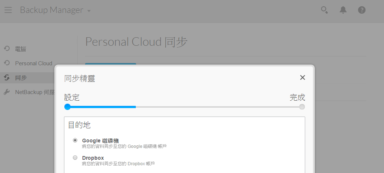Close the 同步精靈 dialog

[303, 77]
